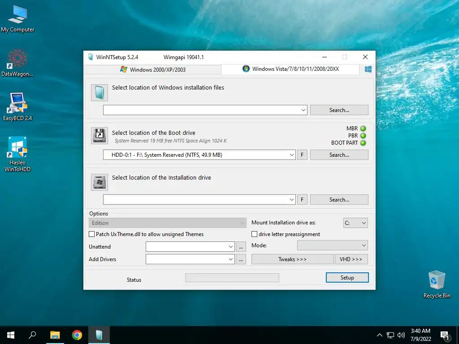Expand the Unattend dropdown

tap(231, 247)
